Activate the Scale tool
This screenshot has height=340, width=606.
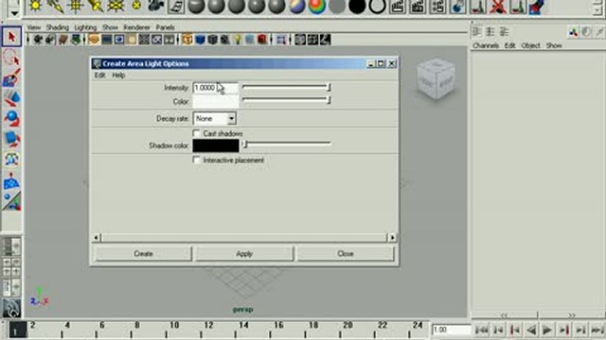pyautogui.click(x=11, y=139)
